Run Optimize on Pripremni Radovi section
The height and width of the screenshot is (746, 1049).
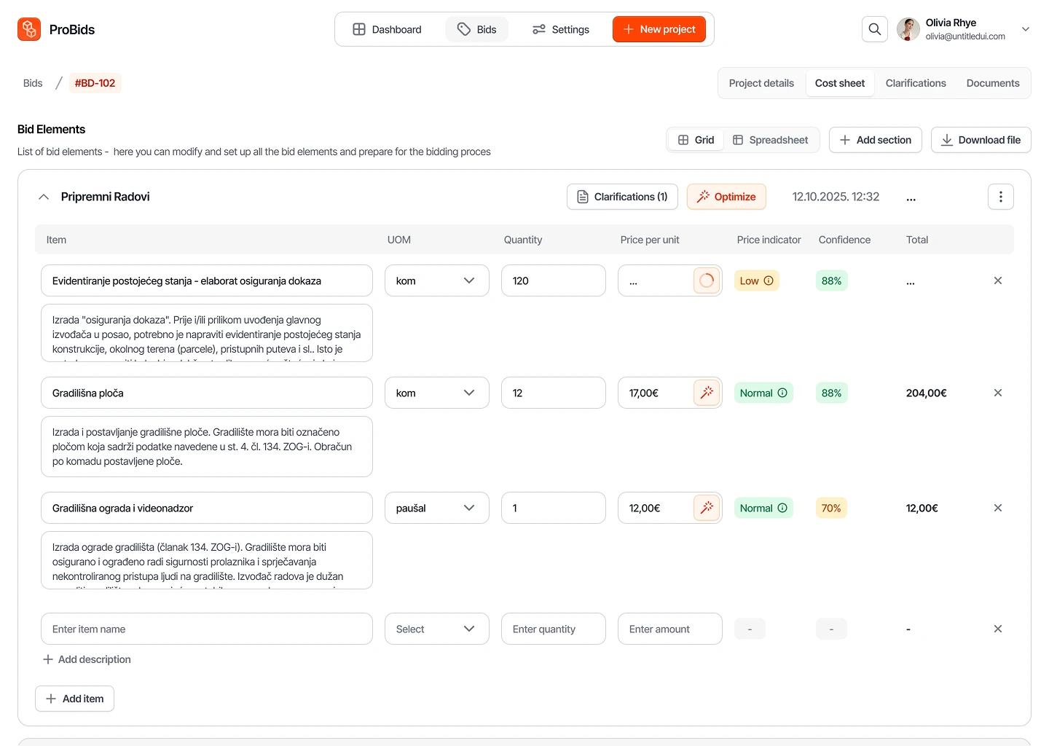[x=726, y=197]
